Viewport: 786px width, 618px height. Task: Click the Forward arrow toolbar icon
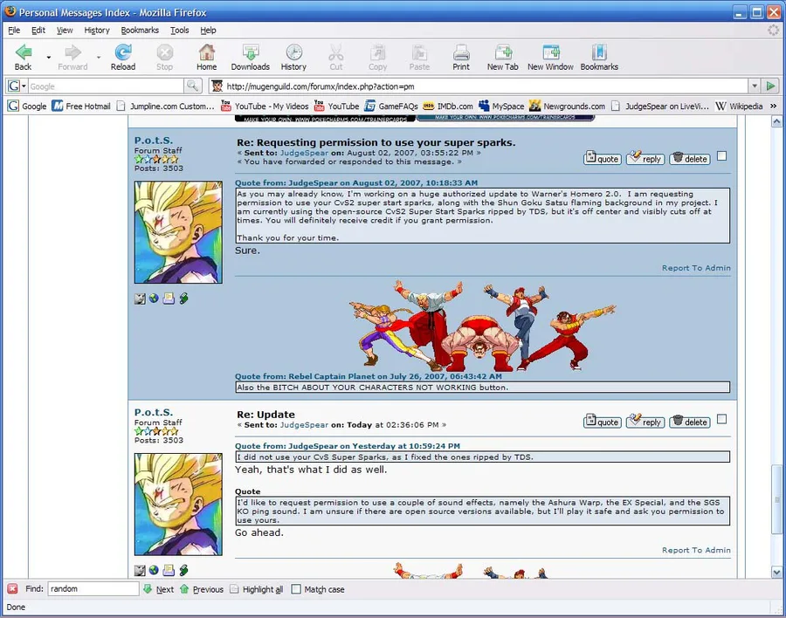tap(72, 57)
